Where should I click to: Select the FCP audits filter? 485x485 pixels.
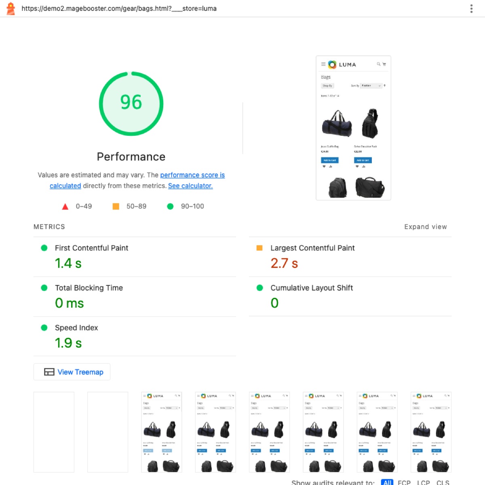point(404,482)
